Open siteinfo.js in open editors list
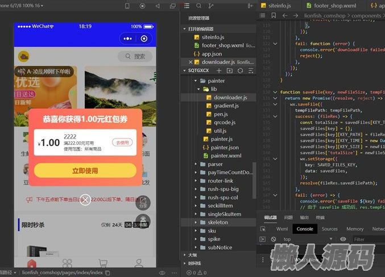Viewport: 385px width, 277px height. tap(213, 37)
